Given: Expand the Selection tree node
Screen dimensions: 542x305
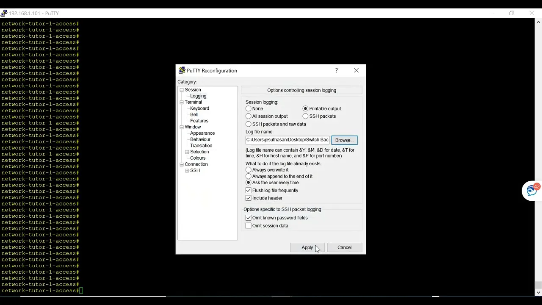Looking at the screenshot, I should 187,152.
